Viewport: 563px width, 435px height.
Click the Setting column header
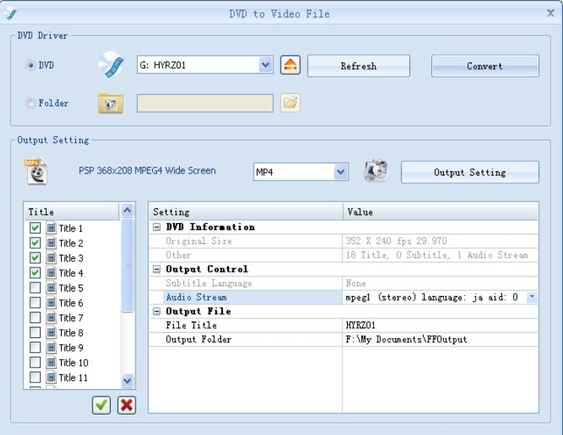(x=246, y=211)
